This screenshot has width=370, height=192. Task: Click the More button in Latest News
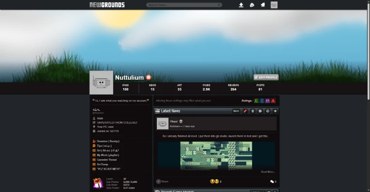point(236,111)
